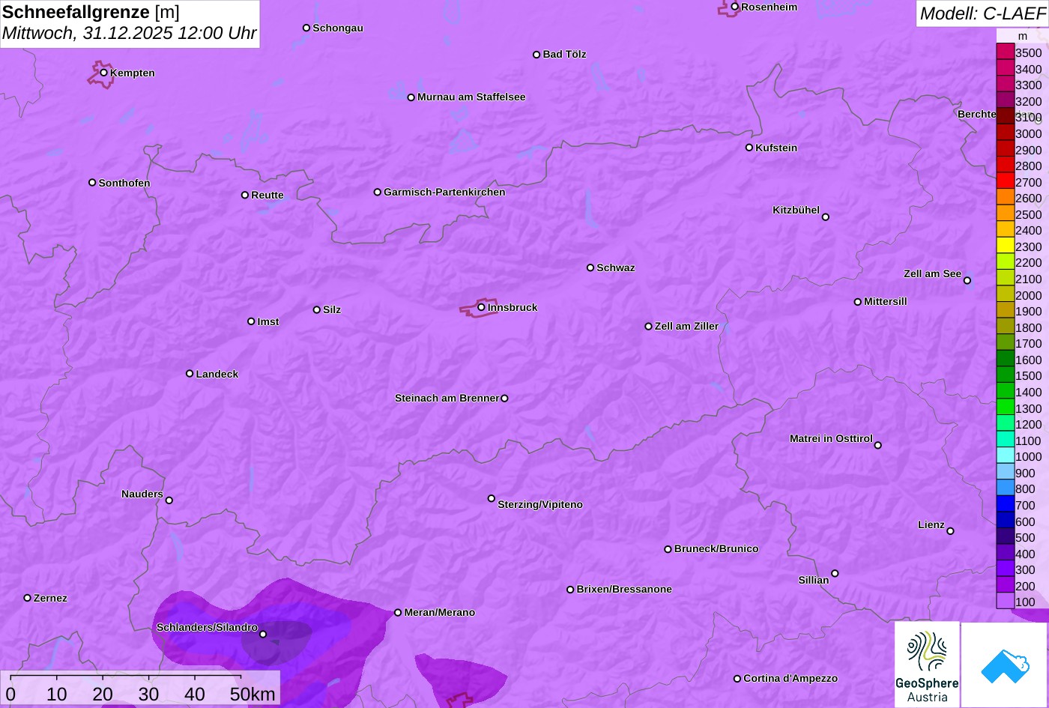Click the Schongau marker dot

tap(306, 28)
